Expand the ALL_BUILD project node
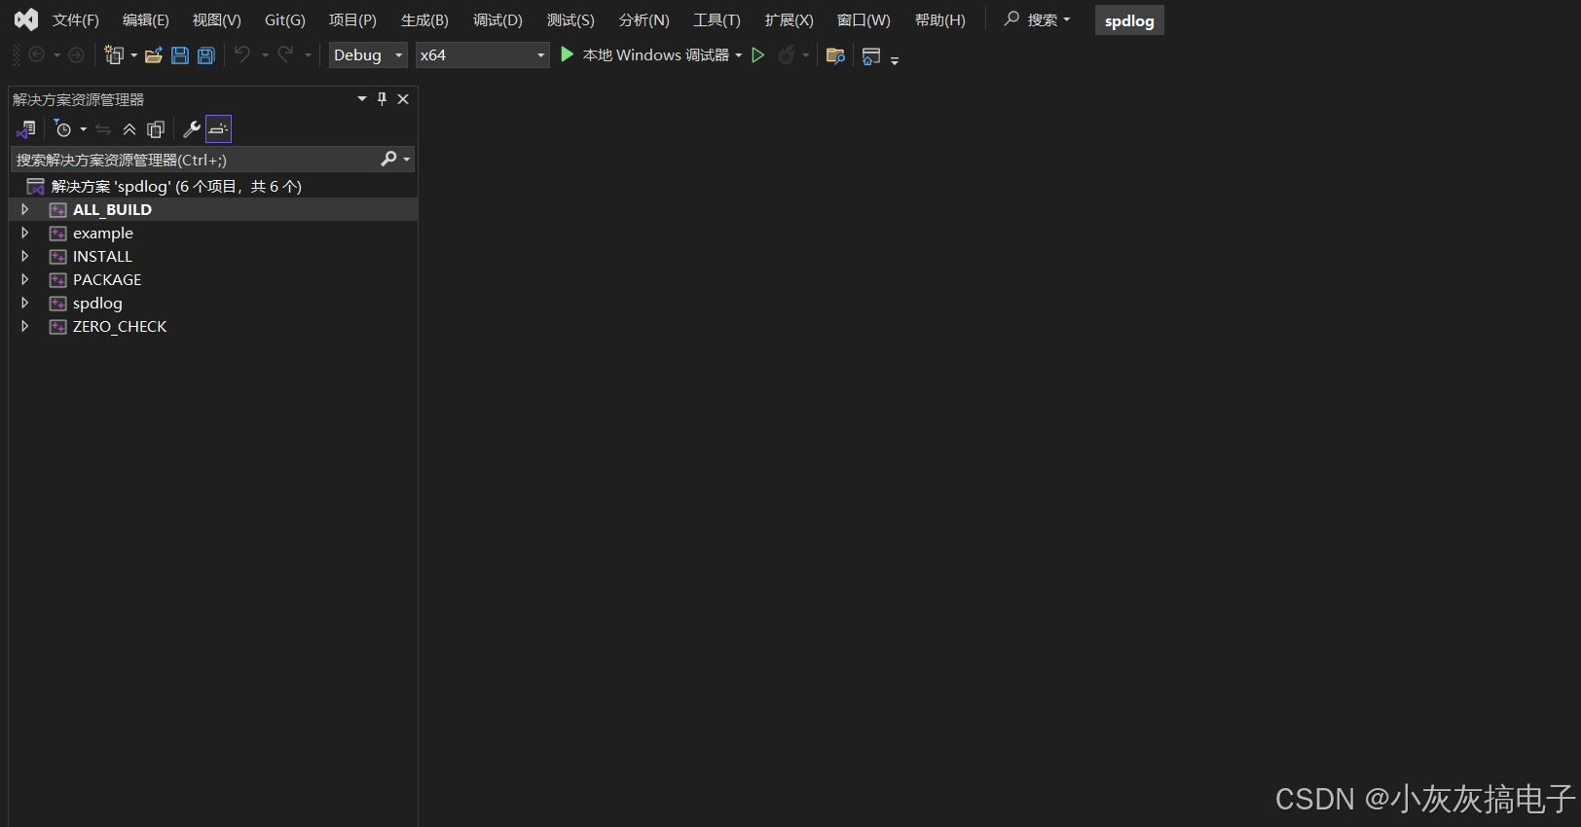 [x=25, y=209]
